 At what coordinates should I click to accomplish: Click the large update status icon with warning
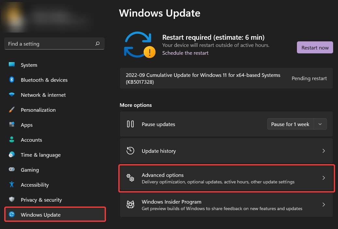[140, 45]
